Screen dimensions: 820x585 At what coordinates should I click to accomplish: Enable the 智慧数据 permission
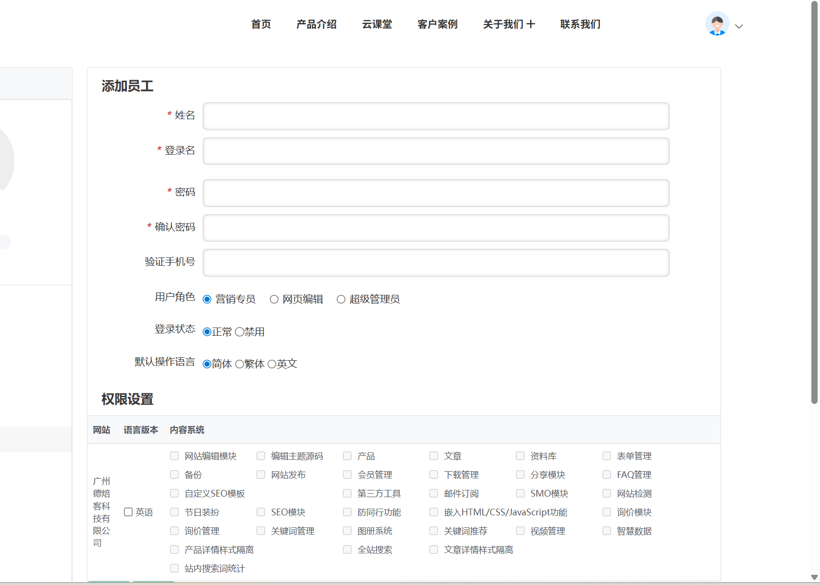click(607, 531)
